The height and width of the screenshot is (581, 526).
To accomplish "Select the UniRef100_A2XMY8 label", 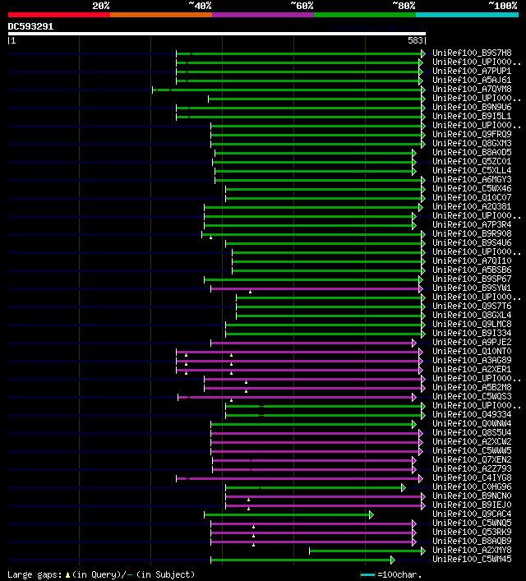I will (472, 551).
